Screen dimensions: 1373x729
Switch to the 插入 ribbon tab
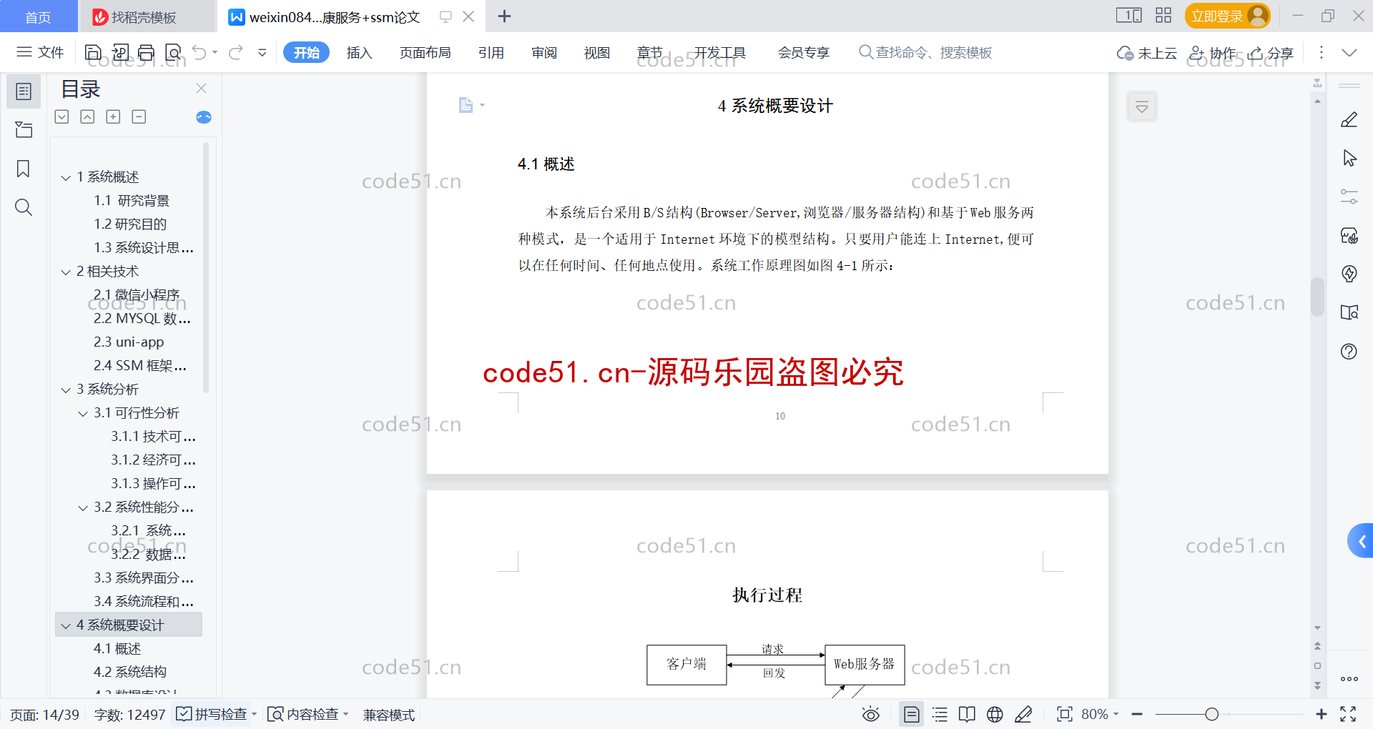pyautogui.click(x=359, y=52)
